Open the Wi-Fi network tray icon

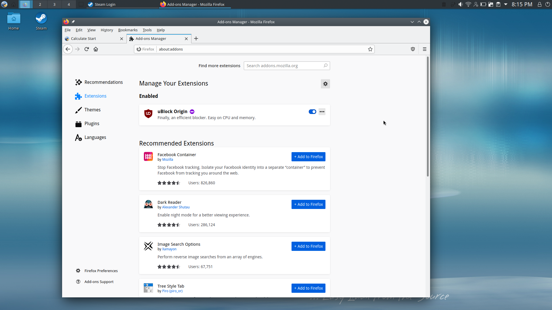[468, 4]
